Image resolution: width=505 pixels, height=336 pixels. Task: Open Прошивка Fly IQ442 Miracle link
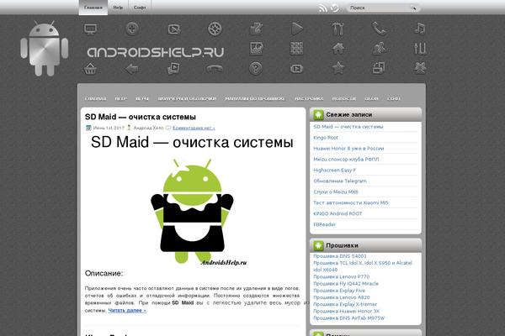346,284
